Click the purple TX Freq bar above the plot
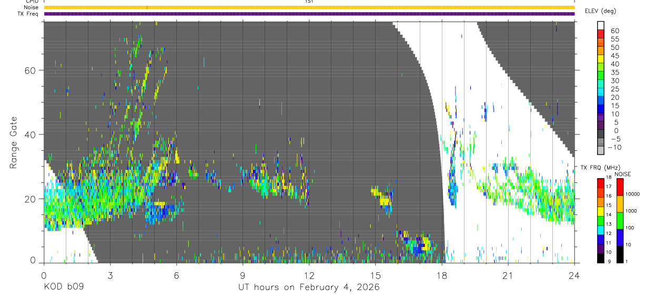 click(x=309, y=14)
